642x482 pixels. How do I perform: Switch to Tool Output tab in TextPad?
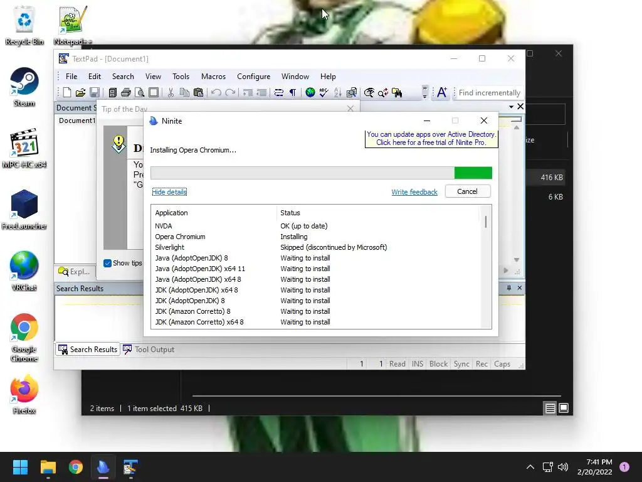pyautogui.click(x=149, y=350)
